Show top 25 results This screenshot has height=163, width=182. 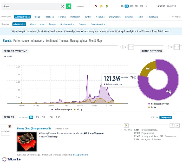(x=37, y=117)
